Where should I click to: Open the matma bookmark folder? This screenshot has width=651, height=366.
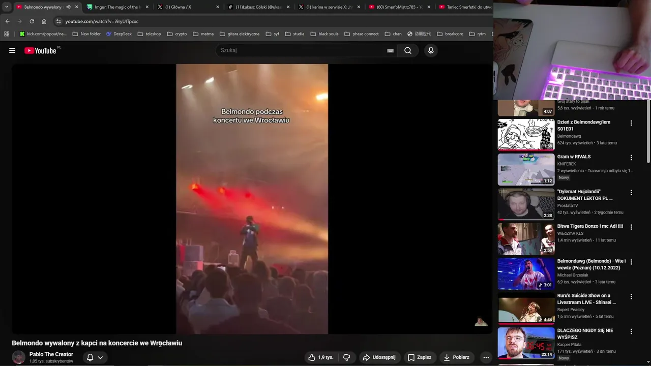[x=203, y=34]
